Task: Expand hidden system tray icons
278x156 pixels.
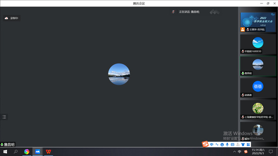Action: (x=235, y=152)
